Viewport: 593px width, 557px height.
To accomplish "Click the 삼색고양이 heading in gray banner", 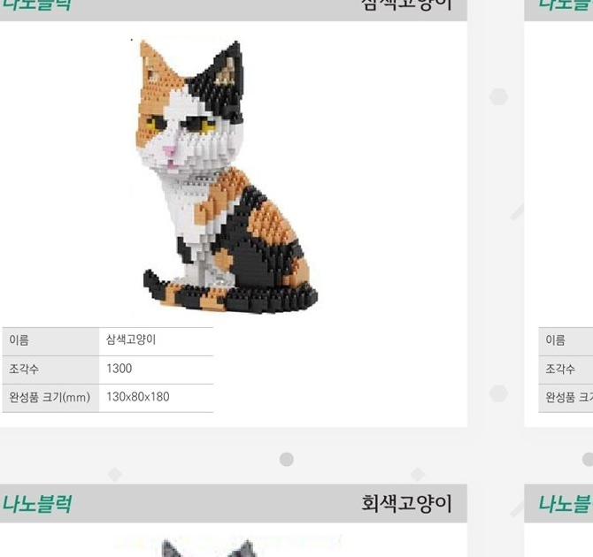I will point(406,4).
